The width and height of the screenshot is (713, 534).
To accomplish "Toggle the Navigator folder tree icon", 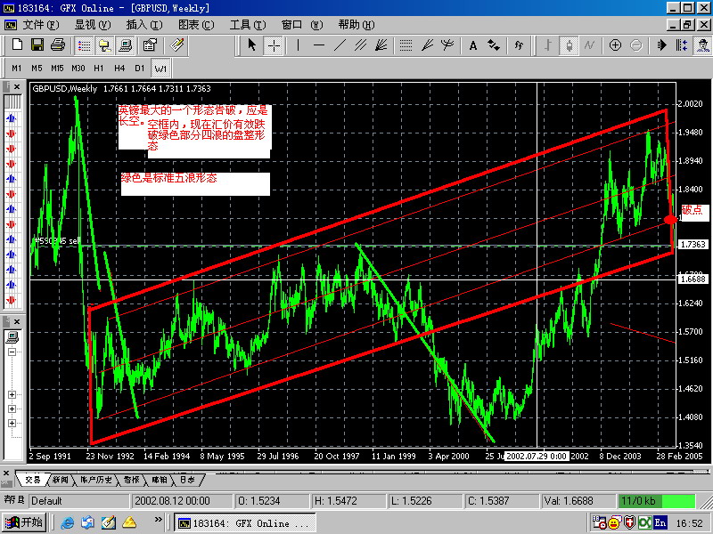I will click(104, 45).
